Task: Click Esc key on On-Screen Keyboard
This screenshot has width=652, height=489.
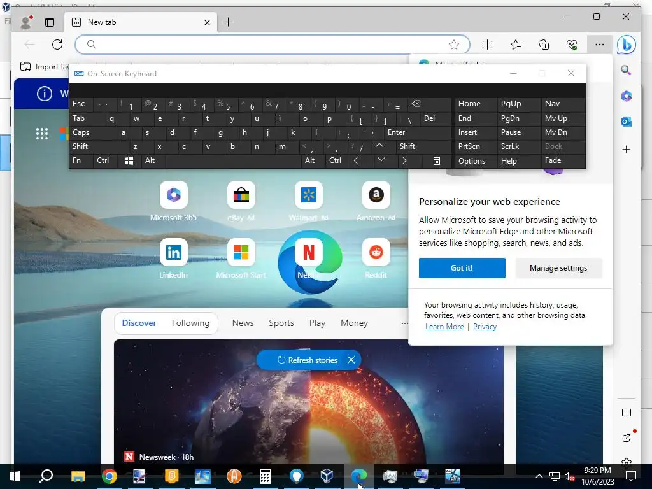Action: 81,104
